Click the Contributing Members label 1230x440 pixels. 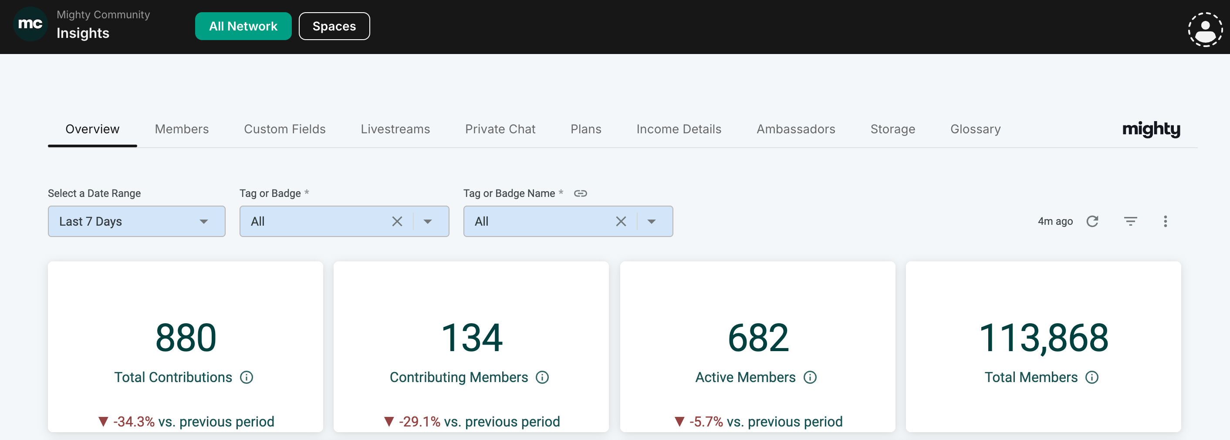click(x=459, y=377)
